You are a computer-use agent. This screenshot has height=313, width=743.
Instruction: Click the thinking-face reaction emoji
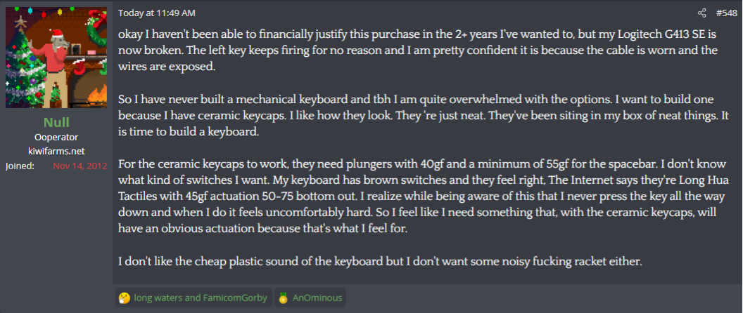pos(125,298)
